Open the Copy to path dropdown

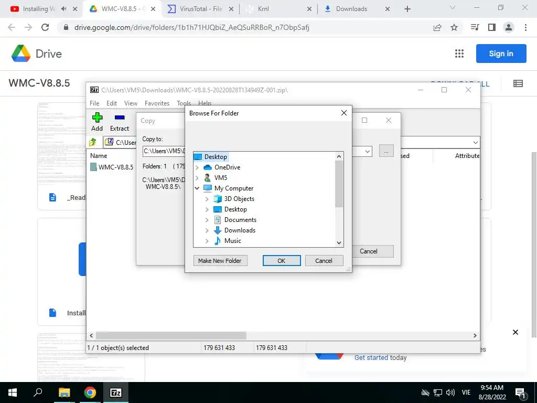(x=367, y=151)
